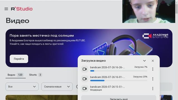Click the Загрузка 25% status label
Image resolution: width=178 pixels, height=100 pixels.
(x=140, y=77)
